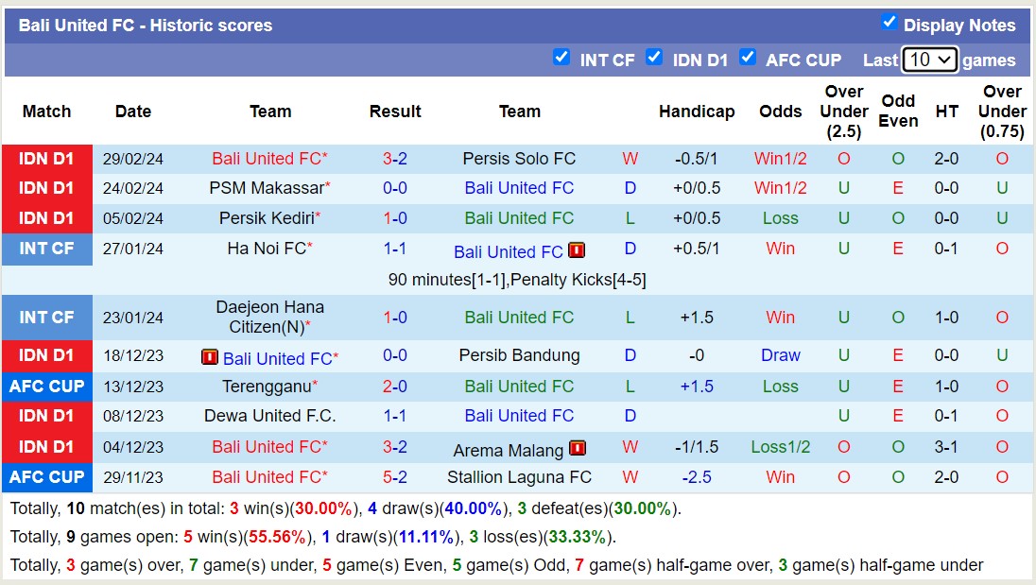This screenshot has height=585, width=1036.
Task: Select Persik Kediri team link
Action: [x=266, y=218]
